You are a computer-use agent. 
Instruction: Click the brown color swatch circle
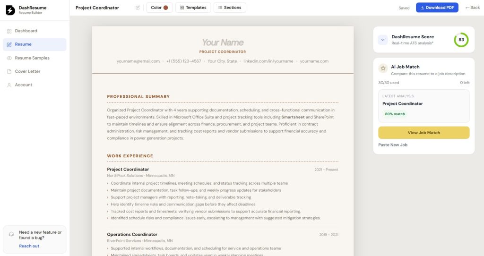coord(166,8)
